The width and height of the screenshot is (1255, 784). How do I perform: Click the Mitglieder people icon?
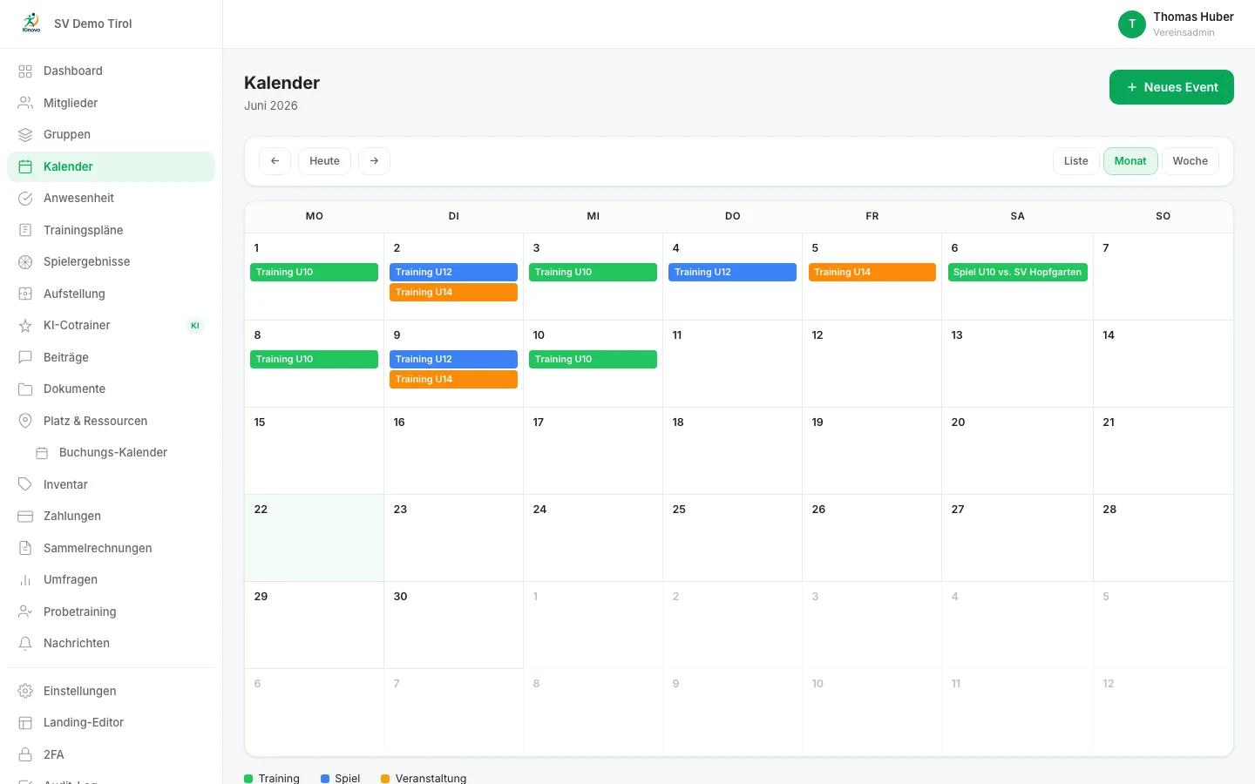point(25,103)
